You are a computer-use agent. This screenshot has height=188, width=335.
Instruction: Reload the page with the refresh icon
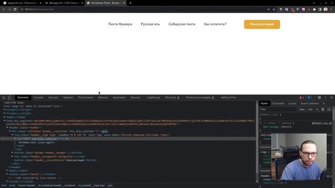click(15, 9)
